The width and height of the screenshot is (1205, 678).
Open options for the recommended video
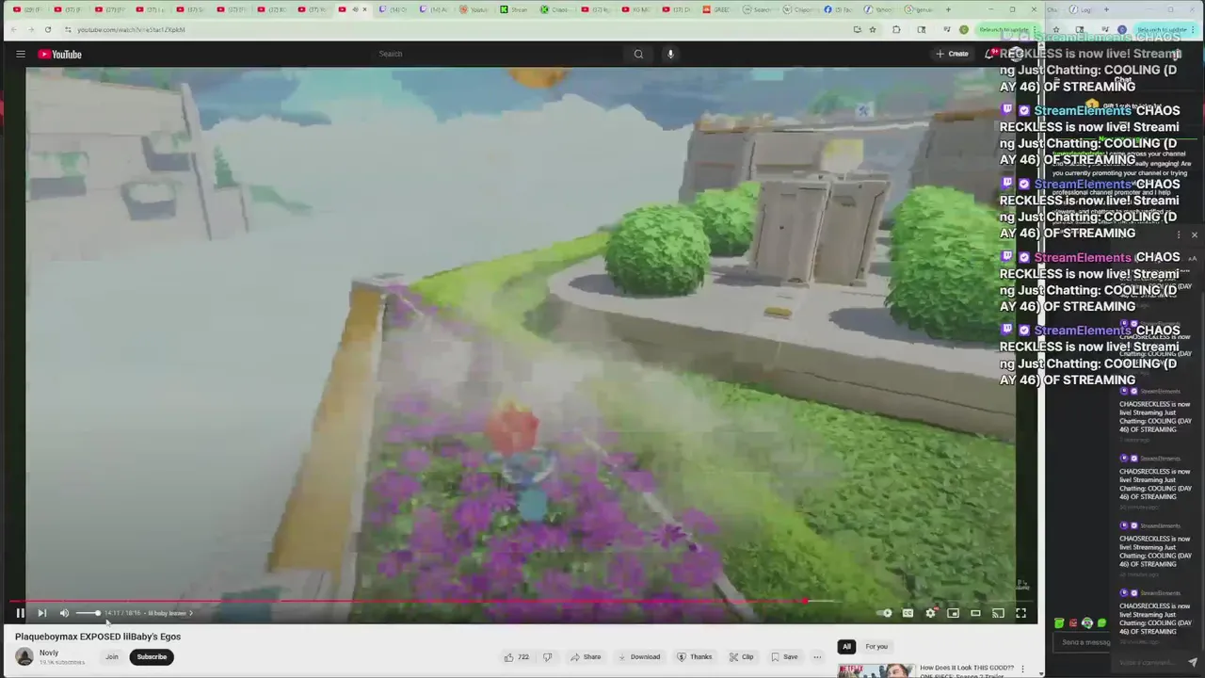(x=1022, y=669)
